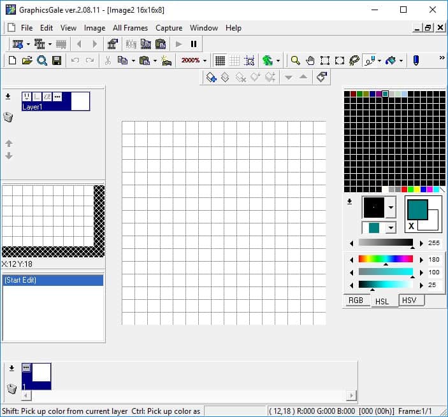Click the Save floppy disk icon
Viewport: 448px width, 417px height.
57,60
